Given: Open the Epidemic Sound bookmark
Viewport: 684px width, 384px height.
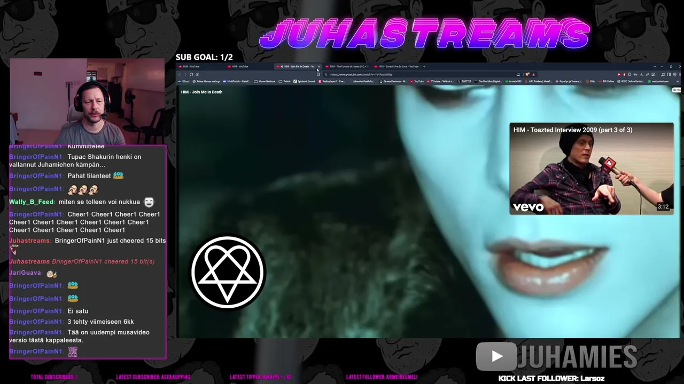Looking at the screenshot, I should click(x=305, y=82).
